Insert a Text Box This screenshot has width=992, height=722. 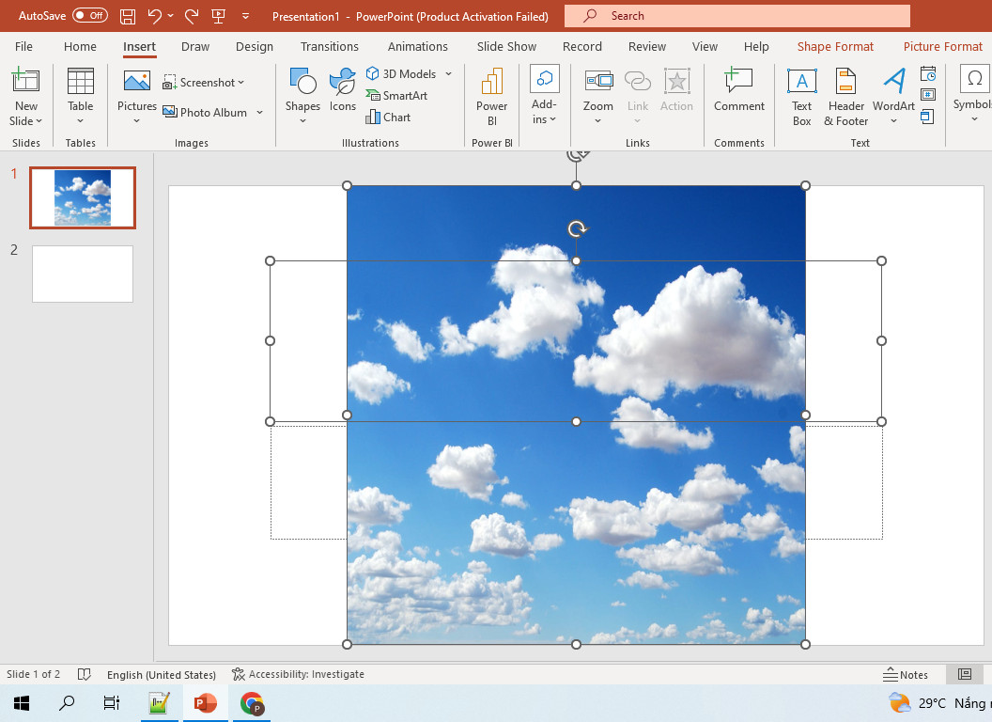pos(801,96)
